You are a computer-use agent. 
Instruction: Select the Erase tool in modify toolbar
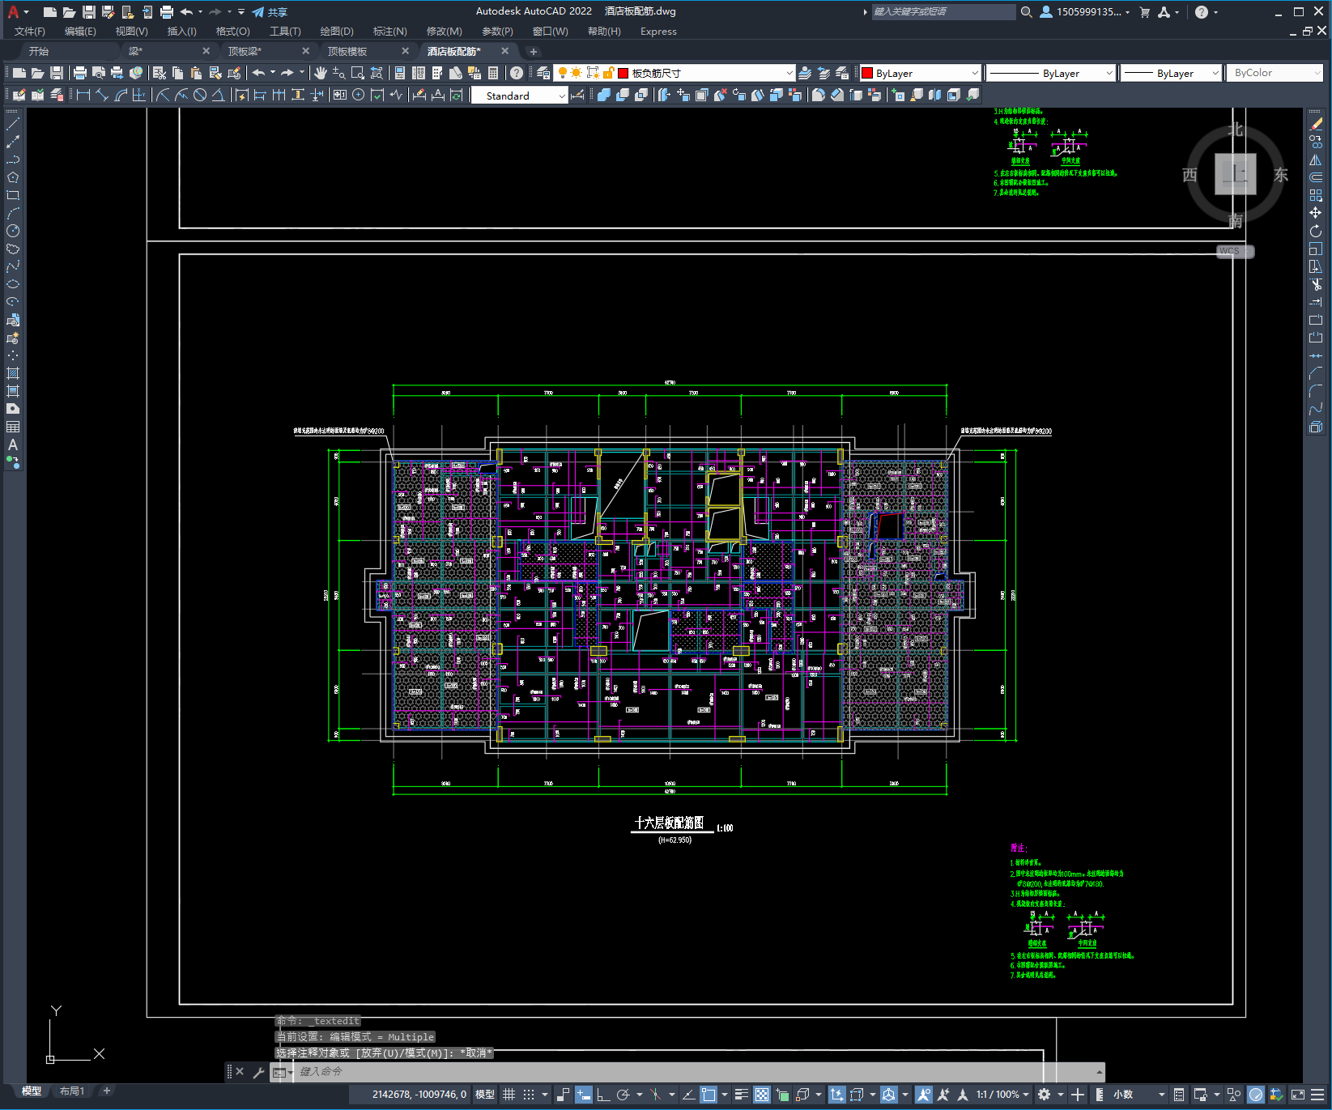pos(1316,124)
